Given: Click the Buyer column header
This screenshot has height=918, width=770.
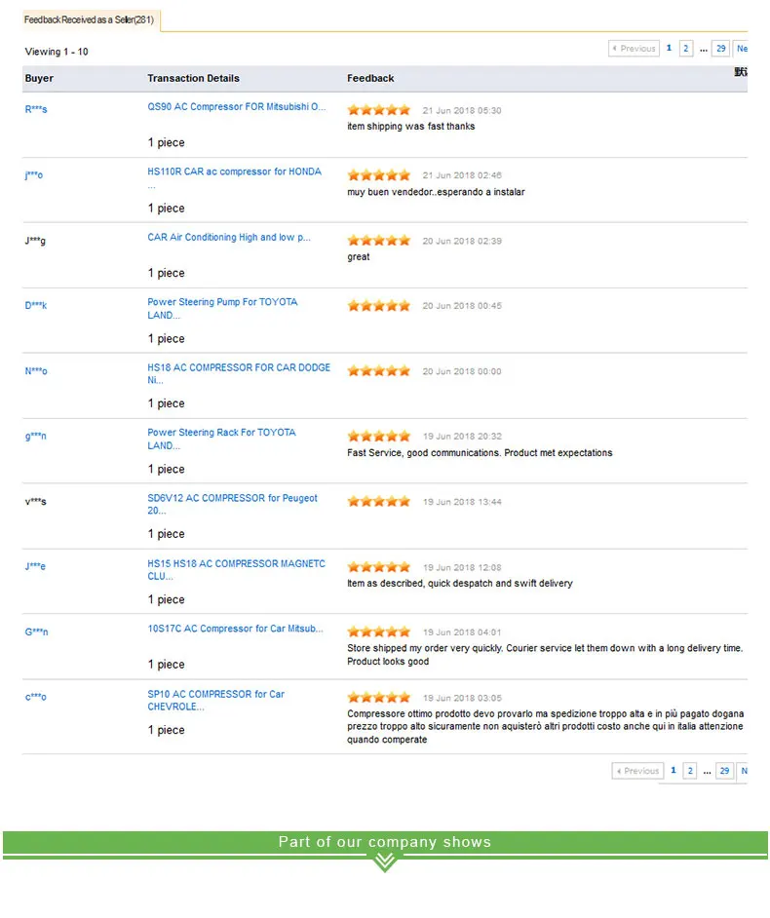Looking at the screenshot, I should [x=39, y=79].
